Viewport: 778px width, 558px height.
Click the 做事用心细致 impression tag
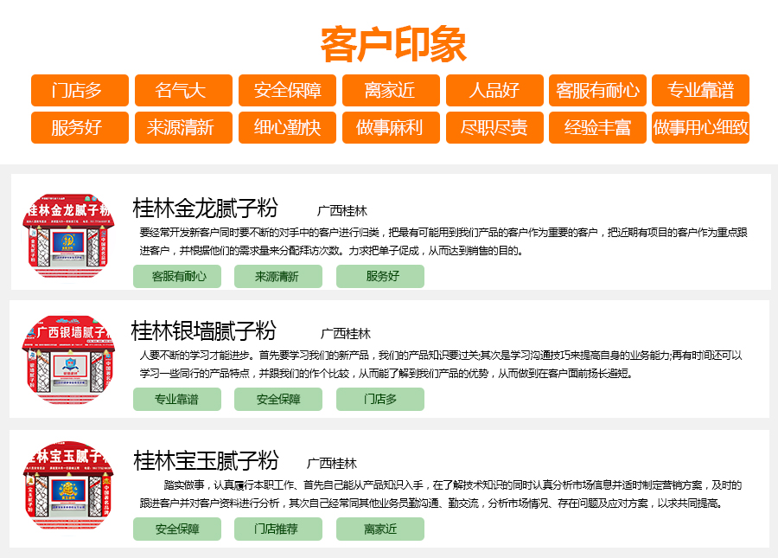[x=700, y=127]
